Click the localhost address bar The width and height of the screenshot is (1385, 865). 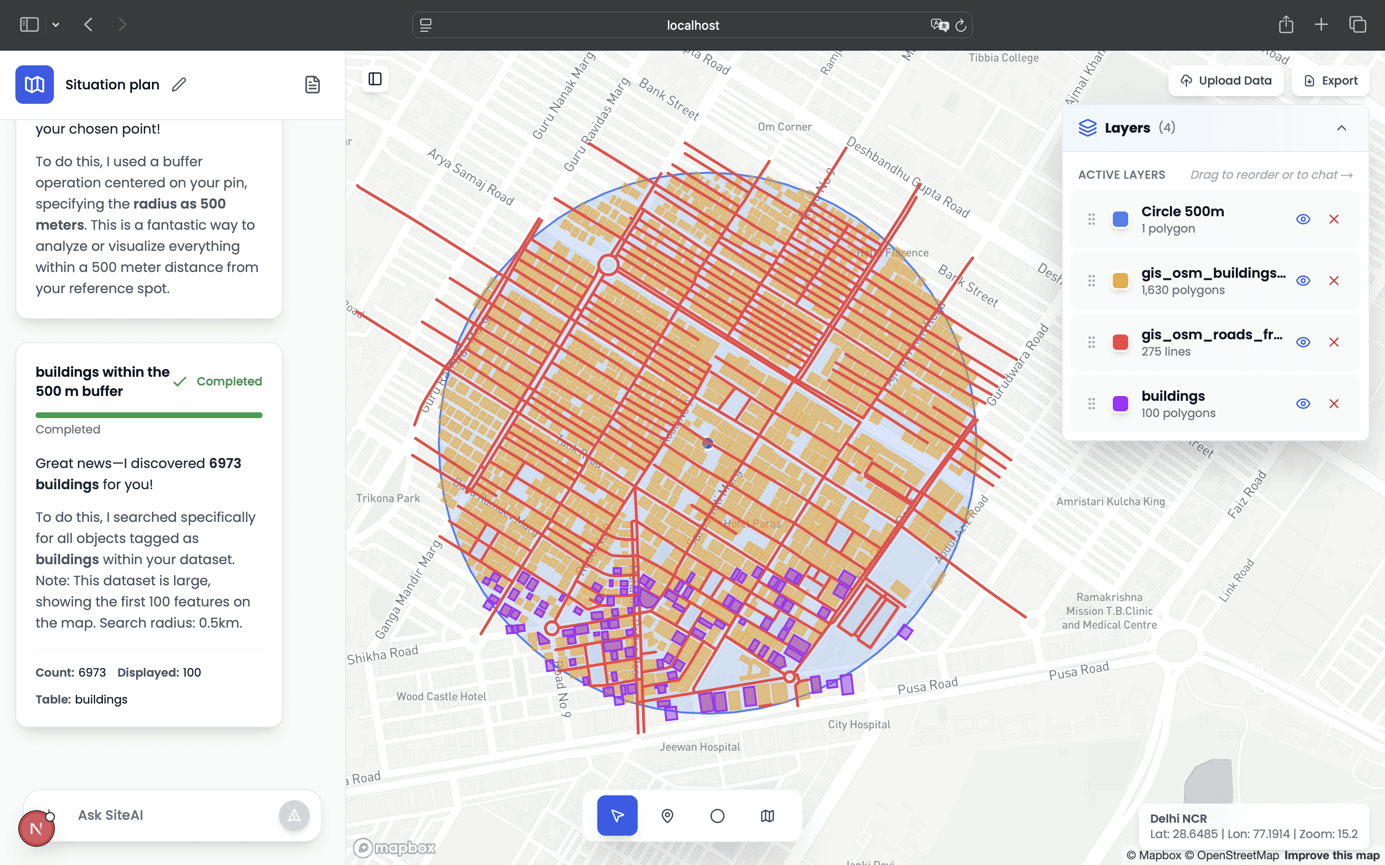coord(692,25)
